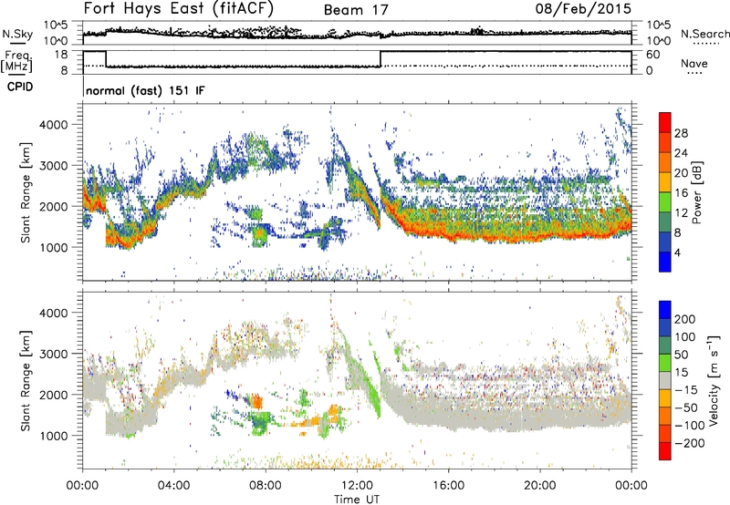Viewport: 730px width, 505px height.
Task: Click the '28' Power colorbar value
Action: tap(681, 133)
